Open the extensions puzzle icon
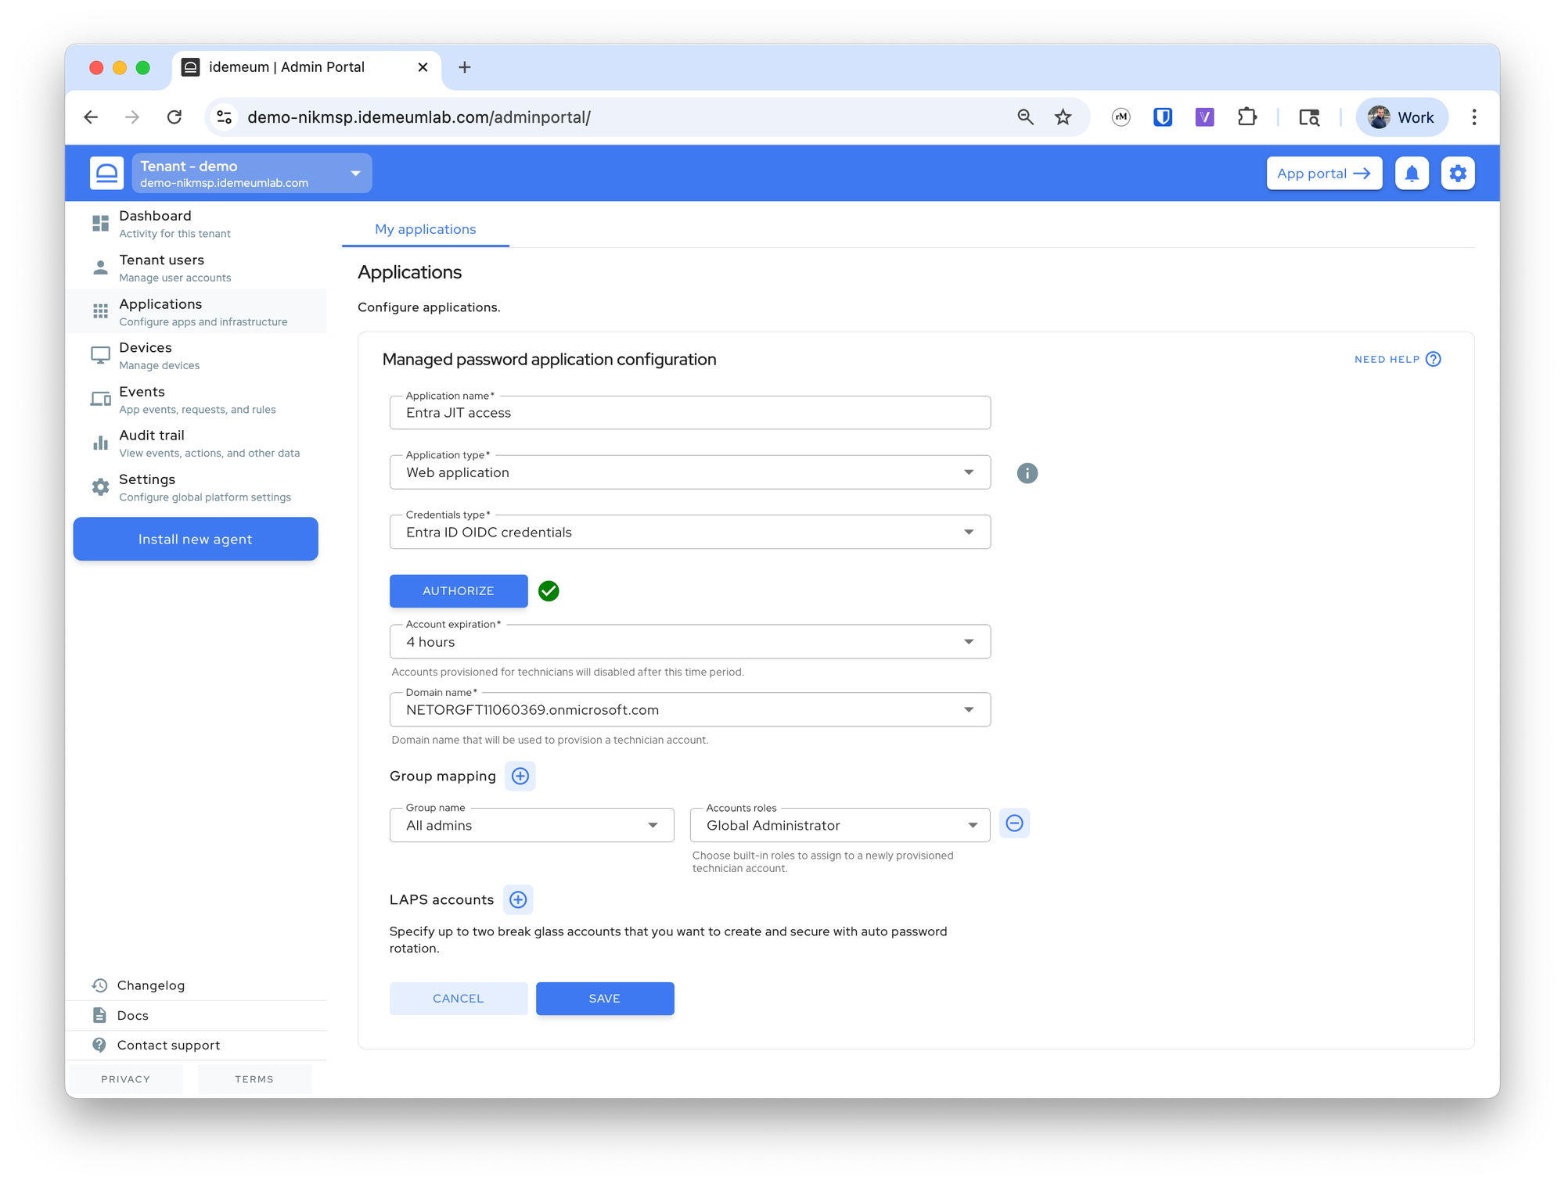Image resolution: width=1565 pixels, height=1184 pixels. [1247, 117]
